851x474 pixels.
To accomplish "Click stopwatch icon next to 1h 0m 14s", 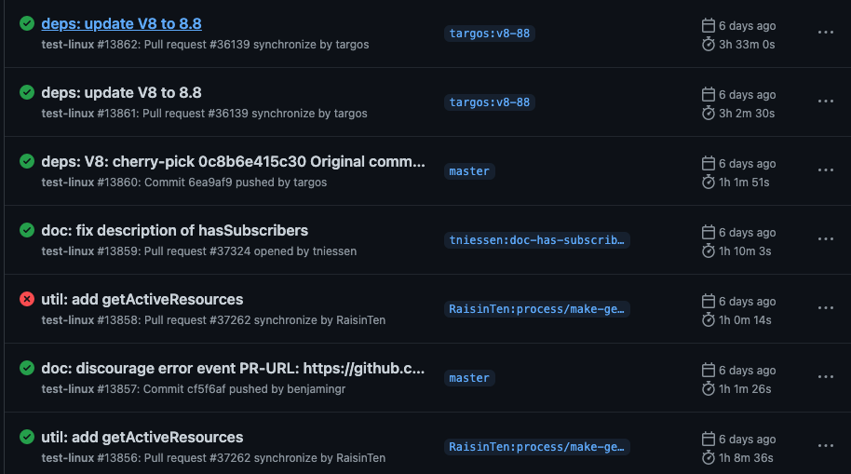I will (x=709, y=320).
